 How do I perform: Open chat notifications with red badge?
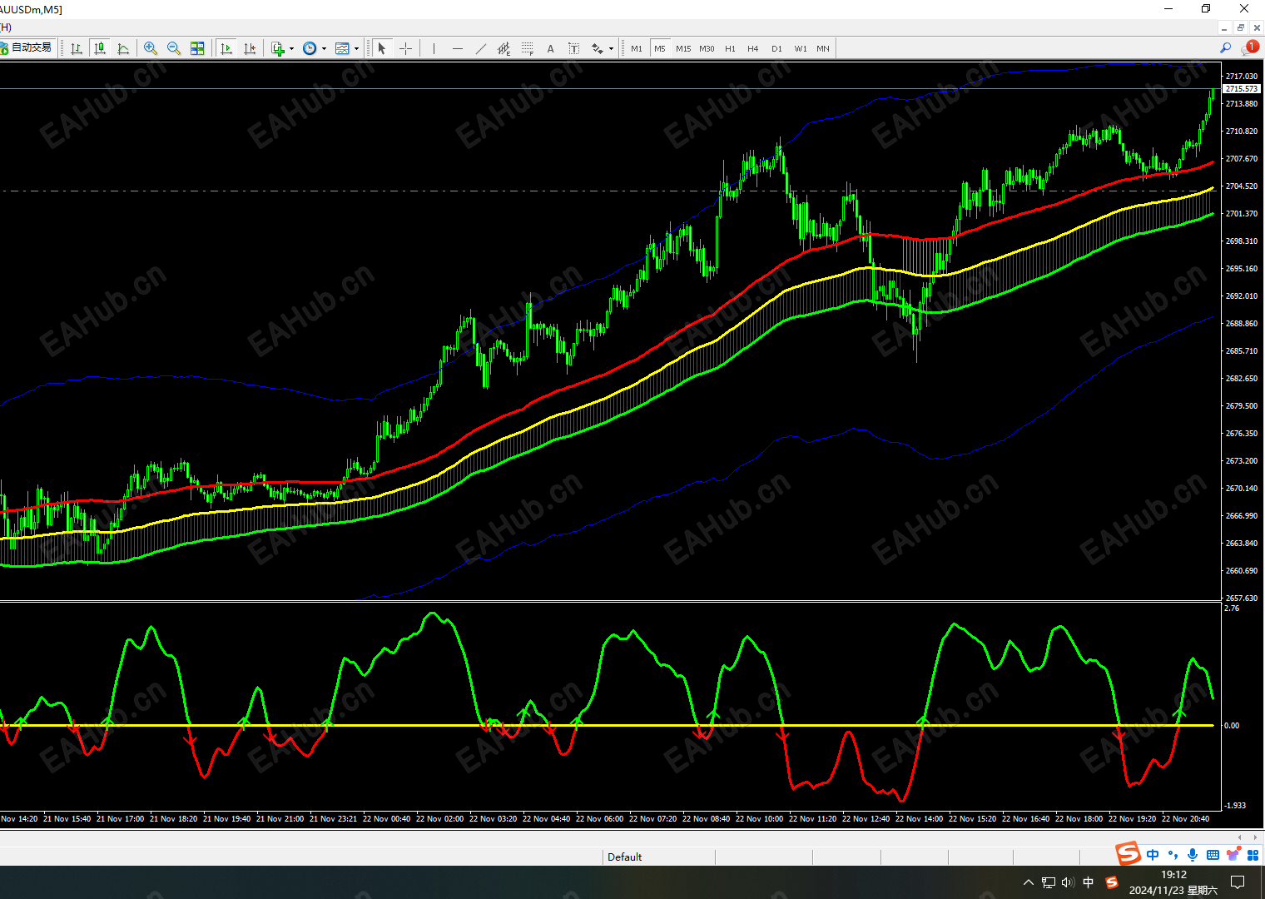1250,48
